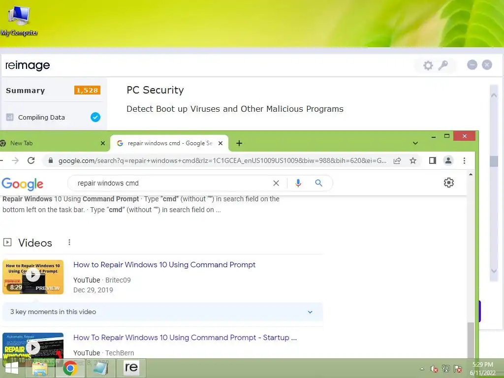Click Chrome page scrollbar up arrow
The height and width of the screenshot is (378, 504).
tap(471, 175)
